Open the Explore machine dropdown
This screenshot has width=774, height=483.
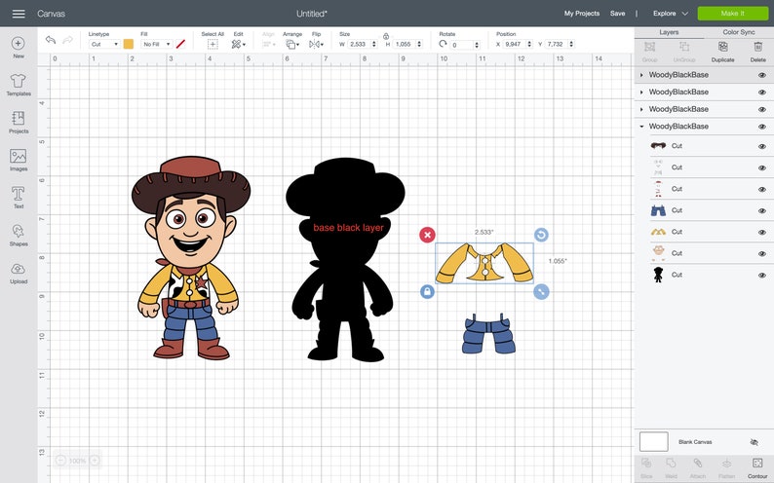670,14
